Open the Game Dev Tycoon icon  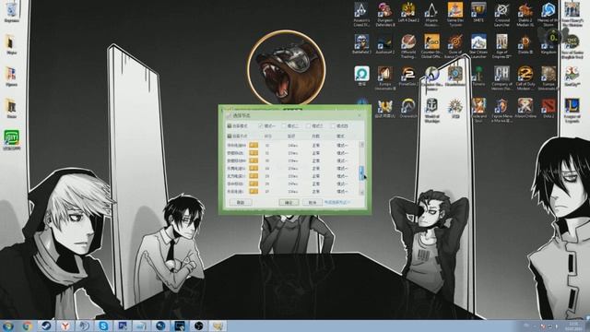point(454,15)
